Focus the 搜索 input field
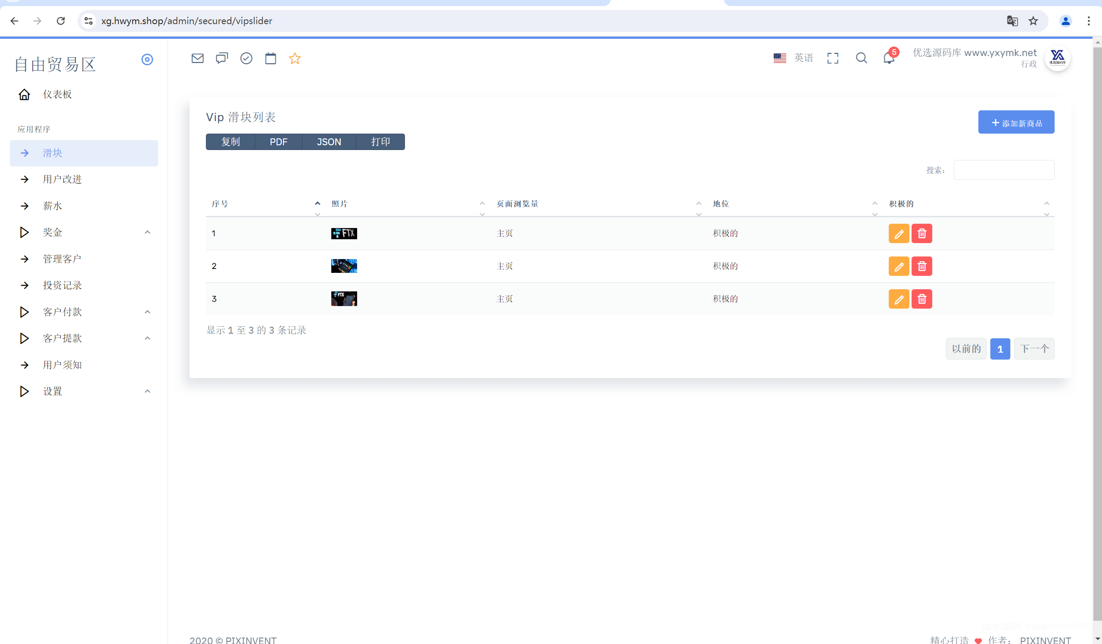 [1004, 170]
